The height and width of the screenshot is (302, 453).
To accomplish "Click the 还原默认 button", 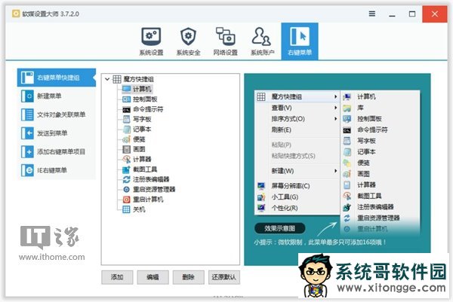I will coord(225,277).
